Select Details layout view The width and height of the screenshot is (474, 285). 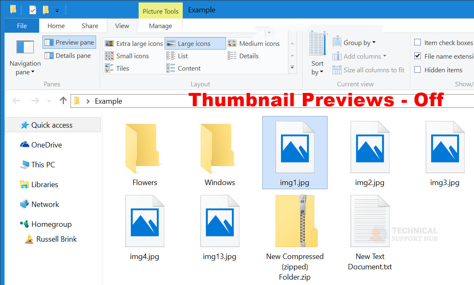[x=243, y=56]
